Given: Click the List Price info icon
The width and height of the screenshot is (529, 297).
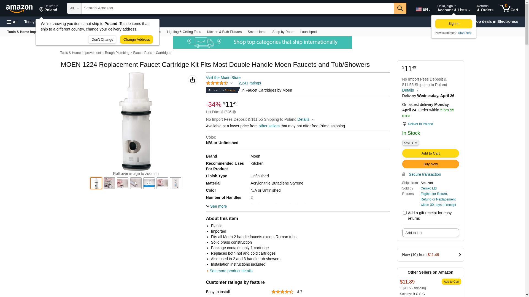Looking at the screenshot, I should click(x=234, y=112).
